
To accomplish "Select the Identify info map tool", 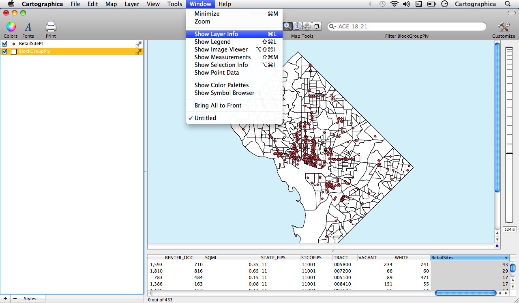I will click(297, 26).
